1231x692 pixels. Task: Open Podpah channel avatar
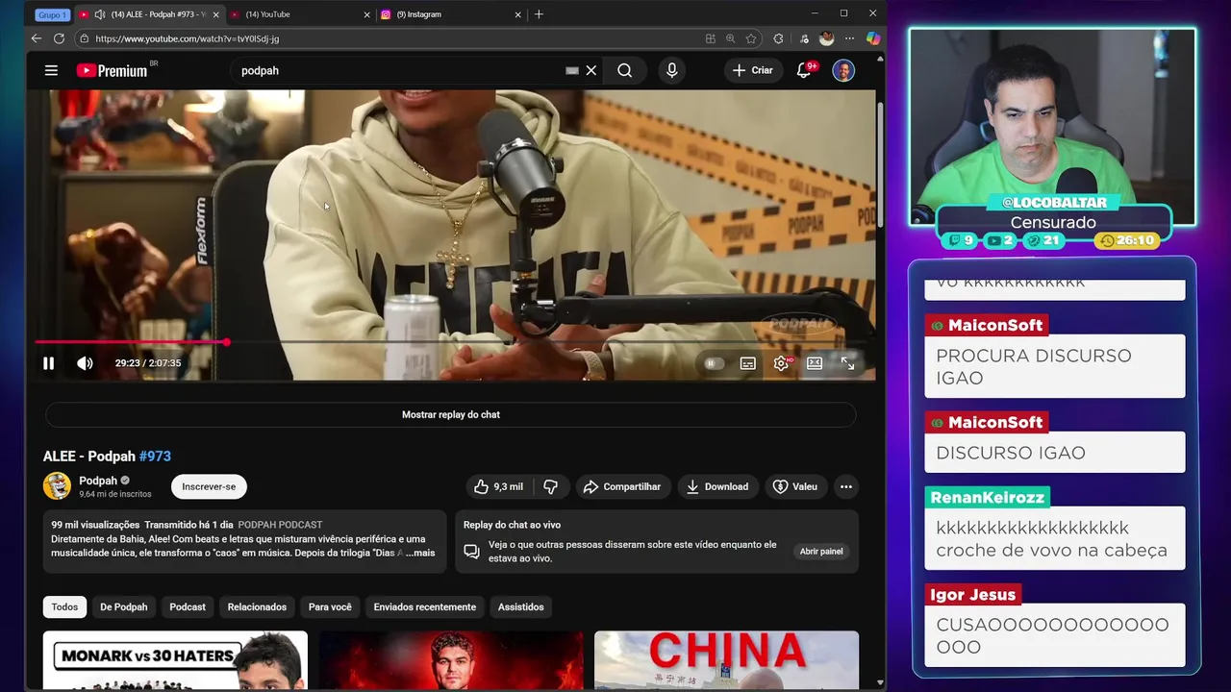pos(57,486)
